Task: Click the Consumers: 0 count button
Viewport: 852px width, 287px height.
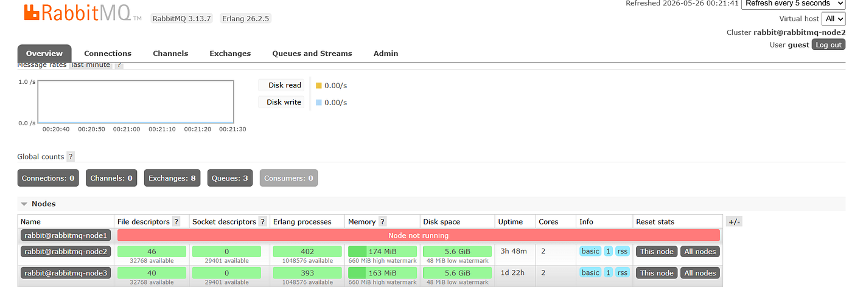Action: 289,178
